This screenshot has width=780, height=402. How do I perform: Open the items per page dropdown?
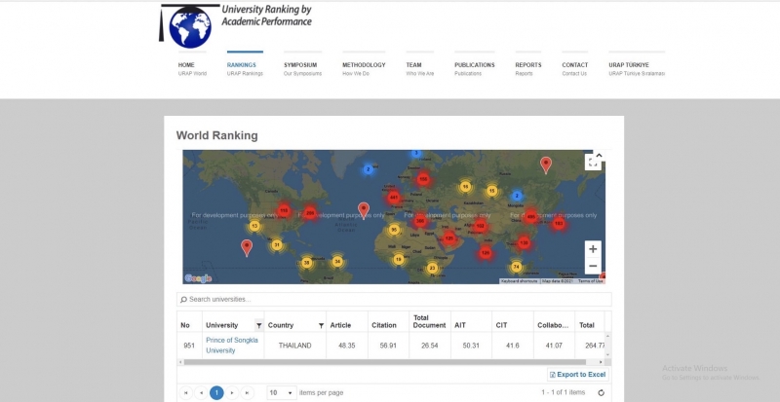coord(282,392)
